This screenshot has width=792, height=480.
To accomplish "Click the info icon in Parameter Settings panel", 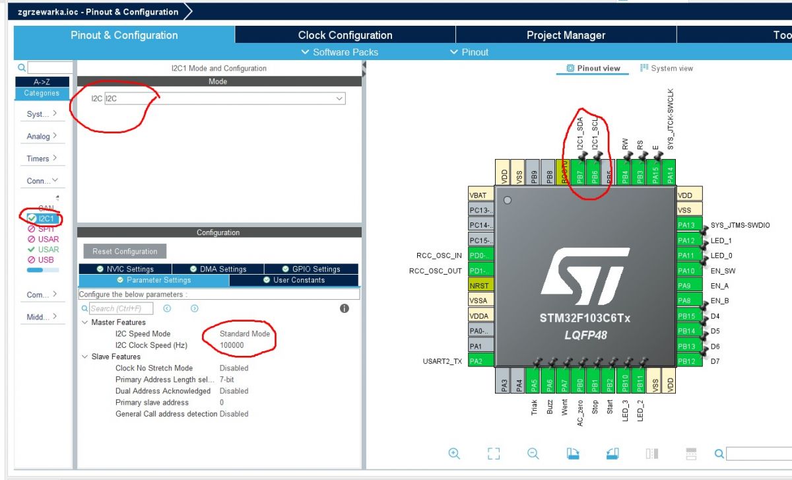I will pyautogui.click(x=344, y=308).
